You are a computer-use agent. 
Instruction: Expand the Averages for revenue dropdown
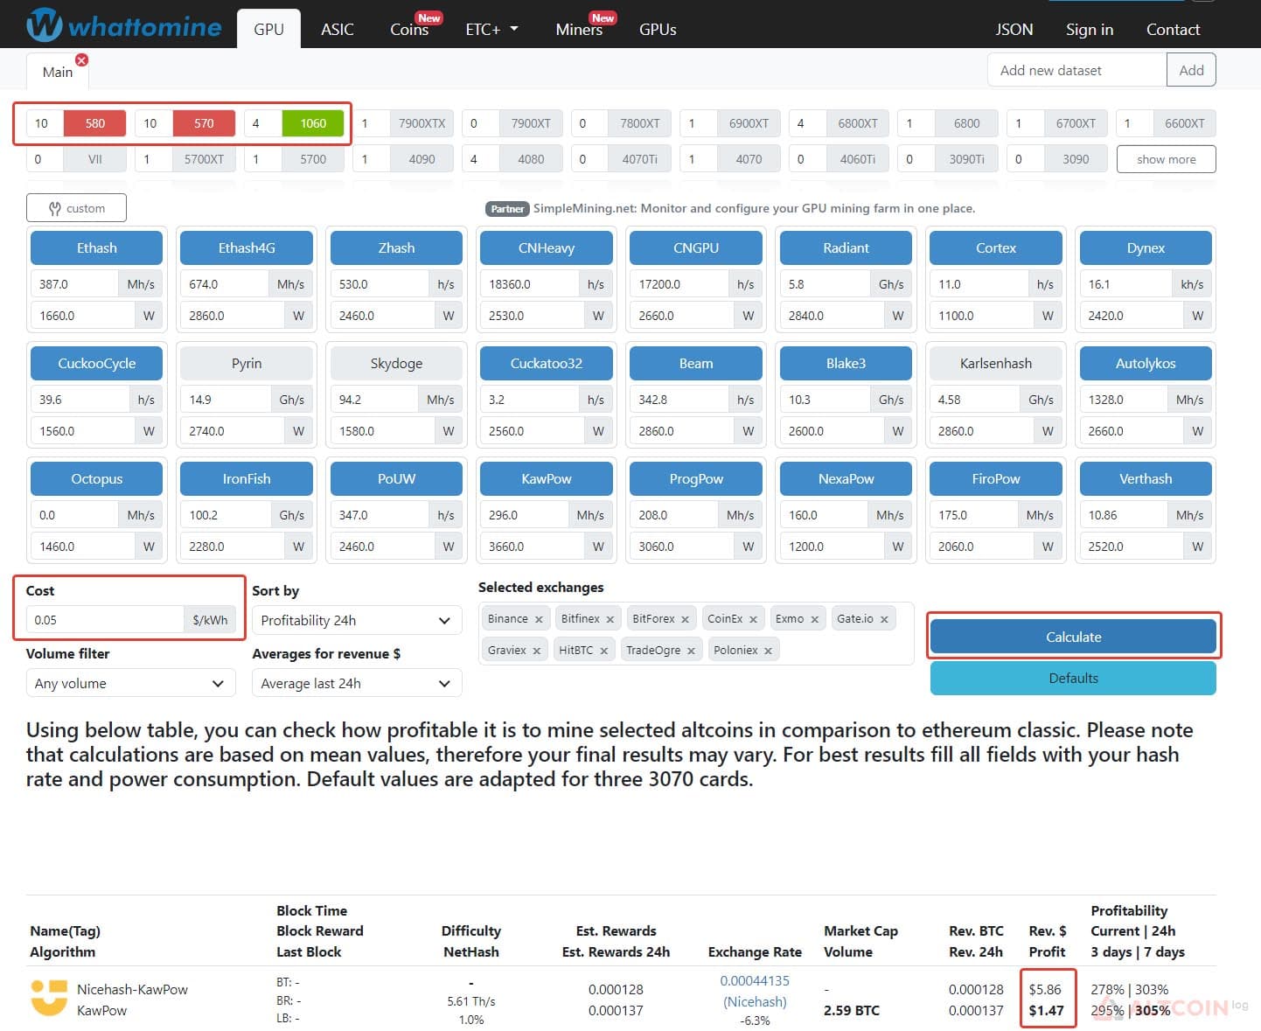pyautogui.click(x=357, y=684)
